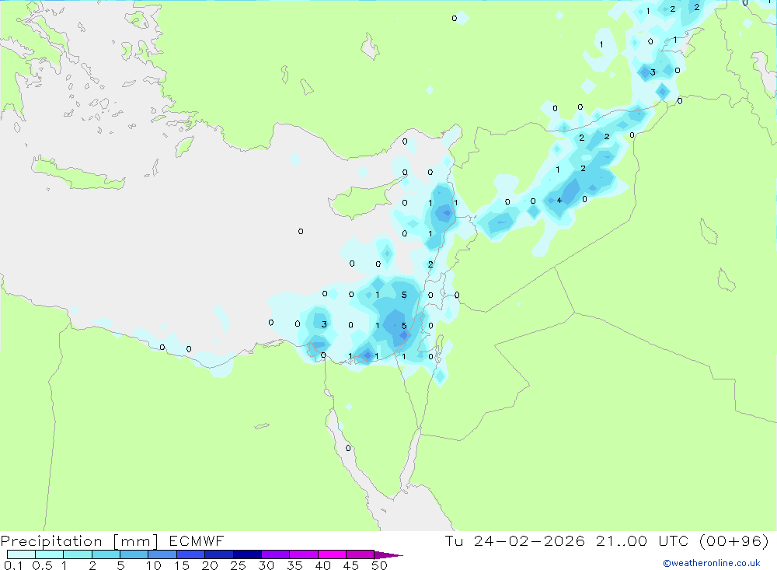The image size is (777, 570).
Task: Click the 'Tu 24-02-2026' date text
Action: coord(514,541)
